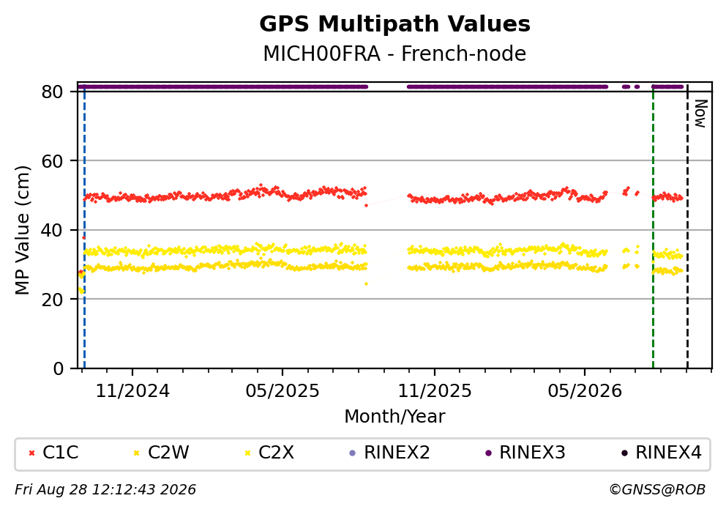Click the MICH00FRA - French-node subtitle

pyautogui.click(x=394, y=54)
